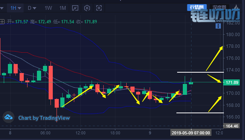This screenshot has height=140, width=245.
Task: Open the D timeframe dropdown
Action: (34, 8)
